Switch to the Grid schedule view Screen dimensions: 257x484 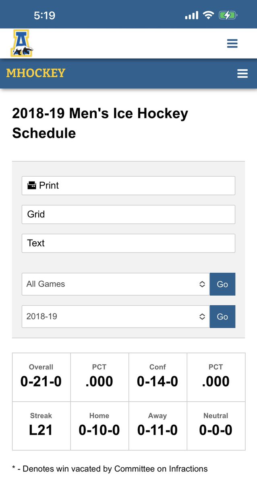pos(128,214)
